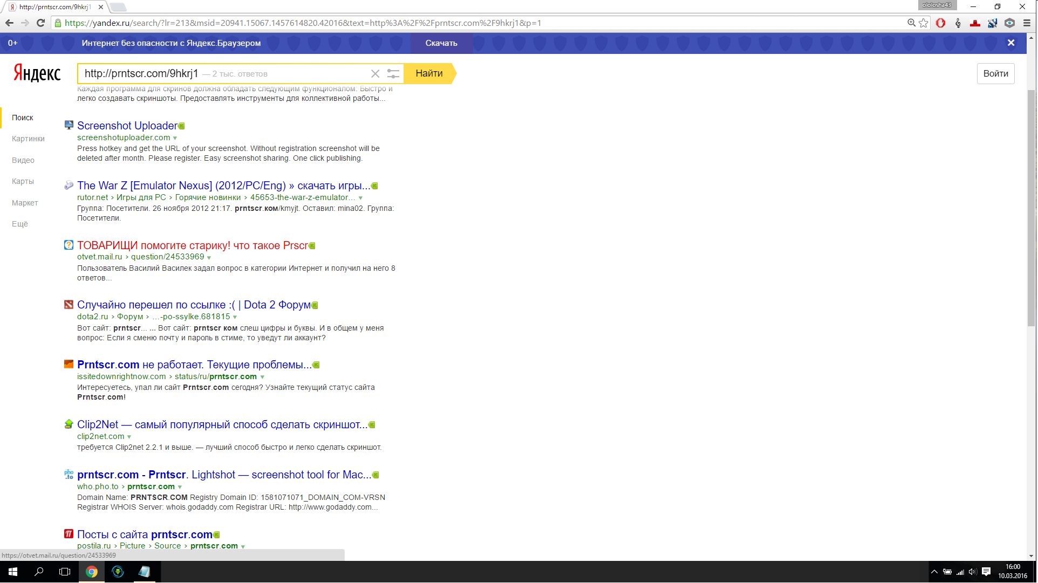
Task: Open the Chrome hamburger menu
Action: (1027, 23)
